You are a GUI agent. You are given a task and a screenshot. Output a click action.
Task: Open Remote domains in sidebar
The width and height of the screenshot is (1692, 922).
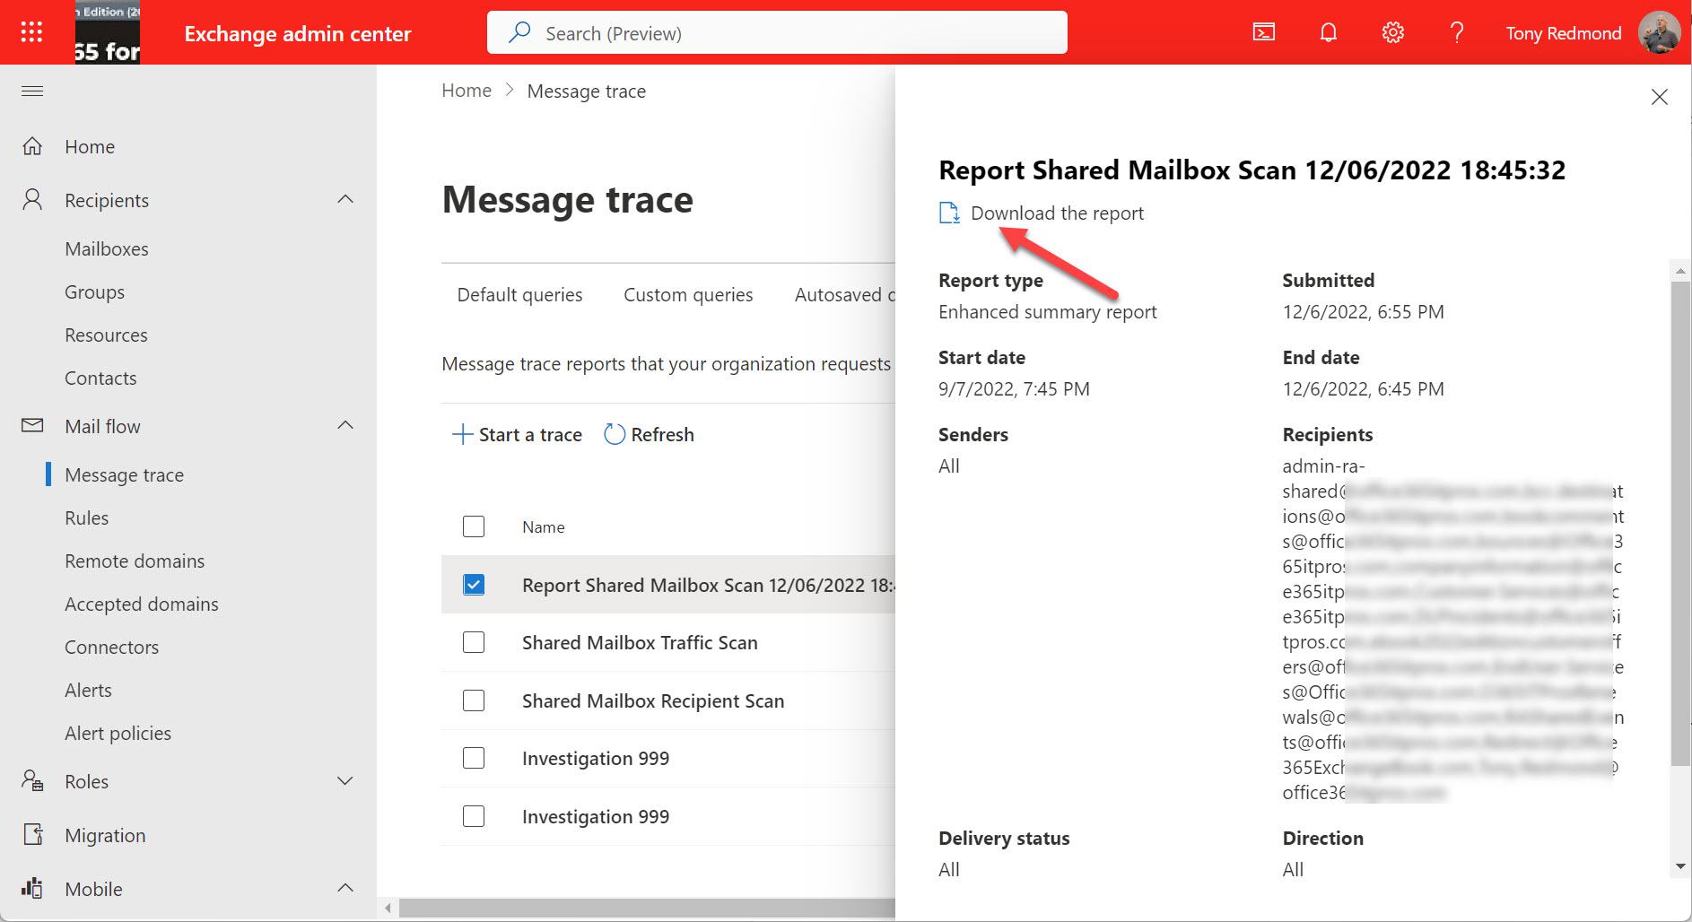135,561
